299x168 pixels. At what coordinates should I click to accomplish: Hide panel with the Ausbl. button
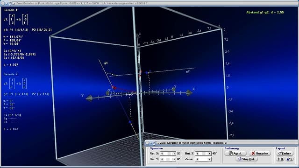tap(235, 154)
